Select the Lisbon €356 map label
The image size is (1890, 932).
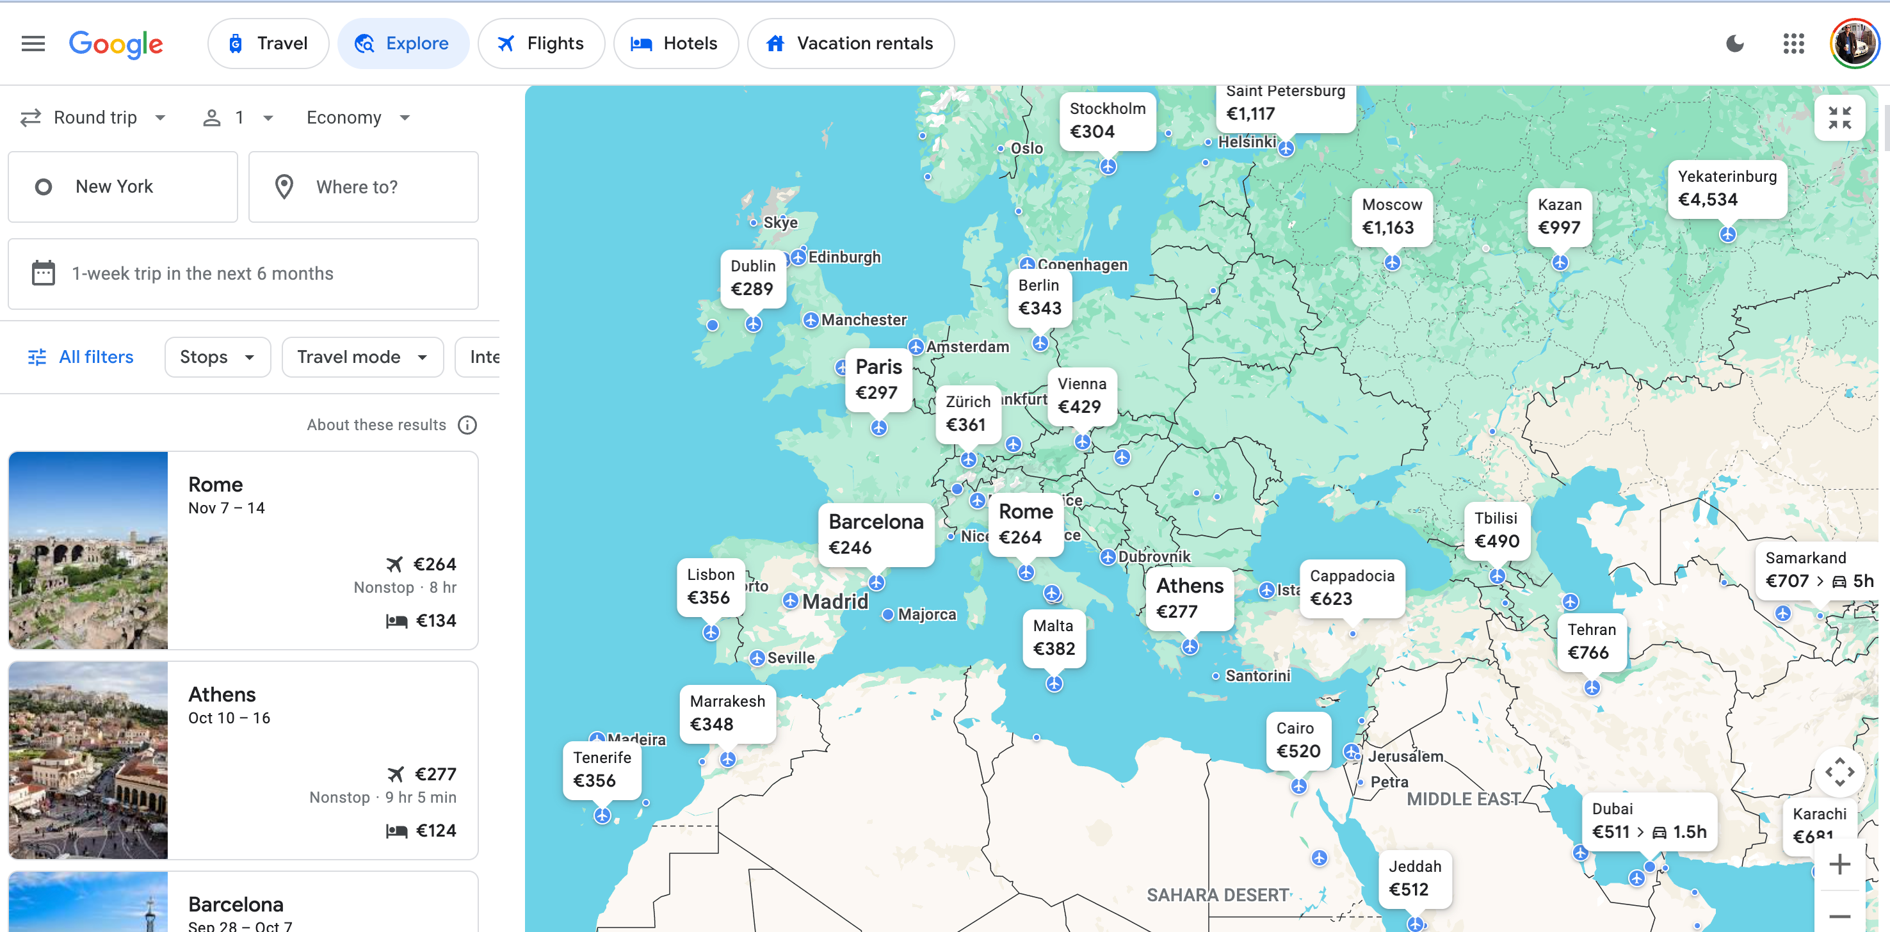[710, 586]
